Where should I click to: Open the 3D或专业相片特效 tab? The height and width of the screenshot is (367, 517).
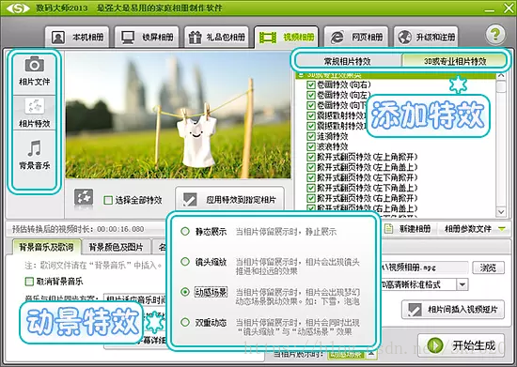tap(454, 61)
